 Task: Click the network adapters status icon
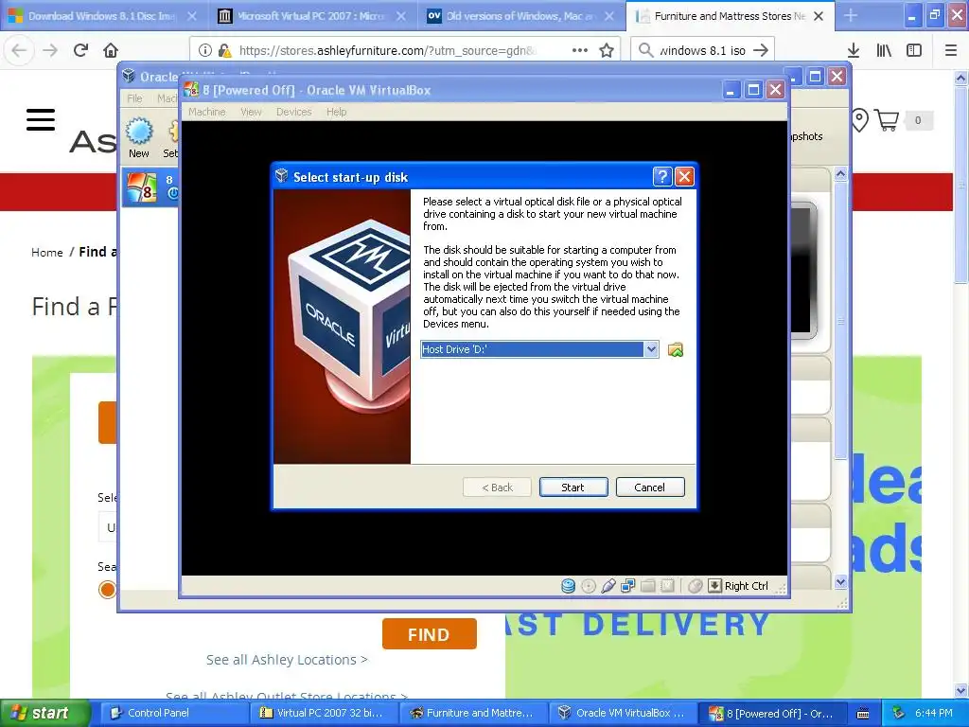click(628, 585)
